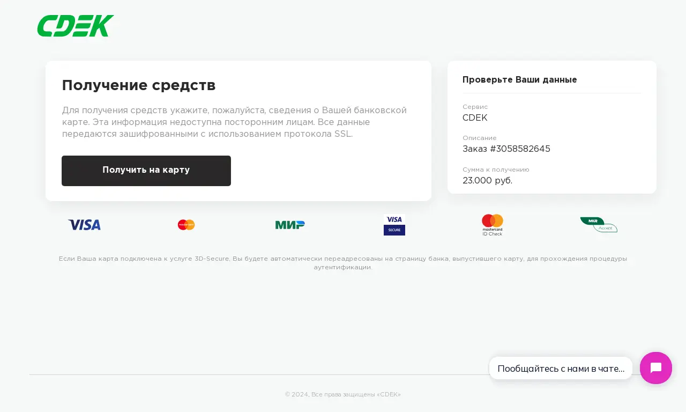686x412 pixels.
Task: Select the order number Заказ #3058582645
Action: click(x=506, y=149)
